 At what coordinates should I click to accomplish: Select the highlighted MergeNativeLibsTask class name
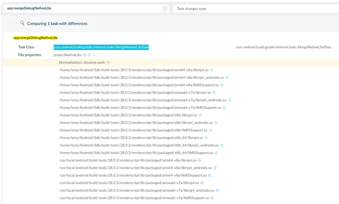101,47
